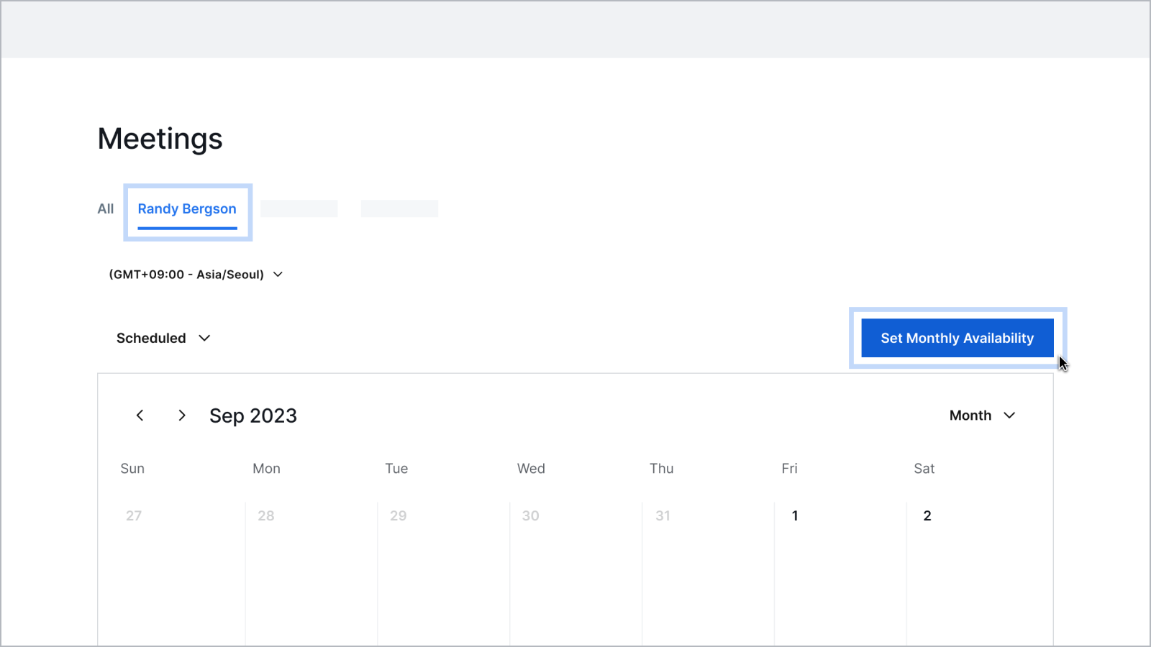
Task: Click the Wed column header
Action: pos(531,469)
